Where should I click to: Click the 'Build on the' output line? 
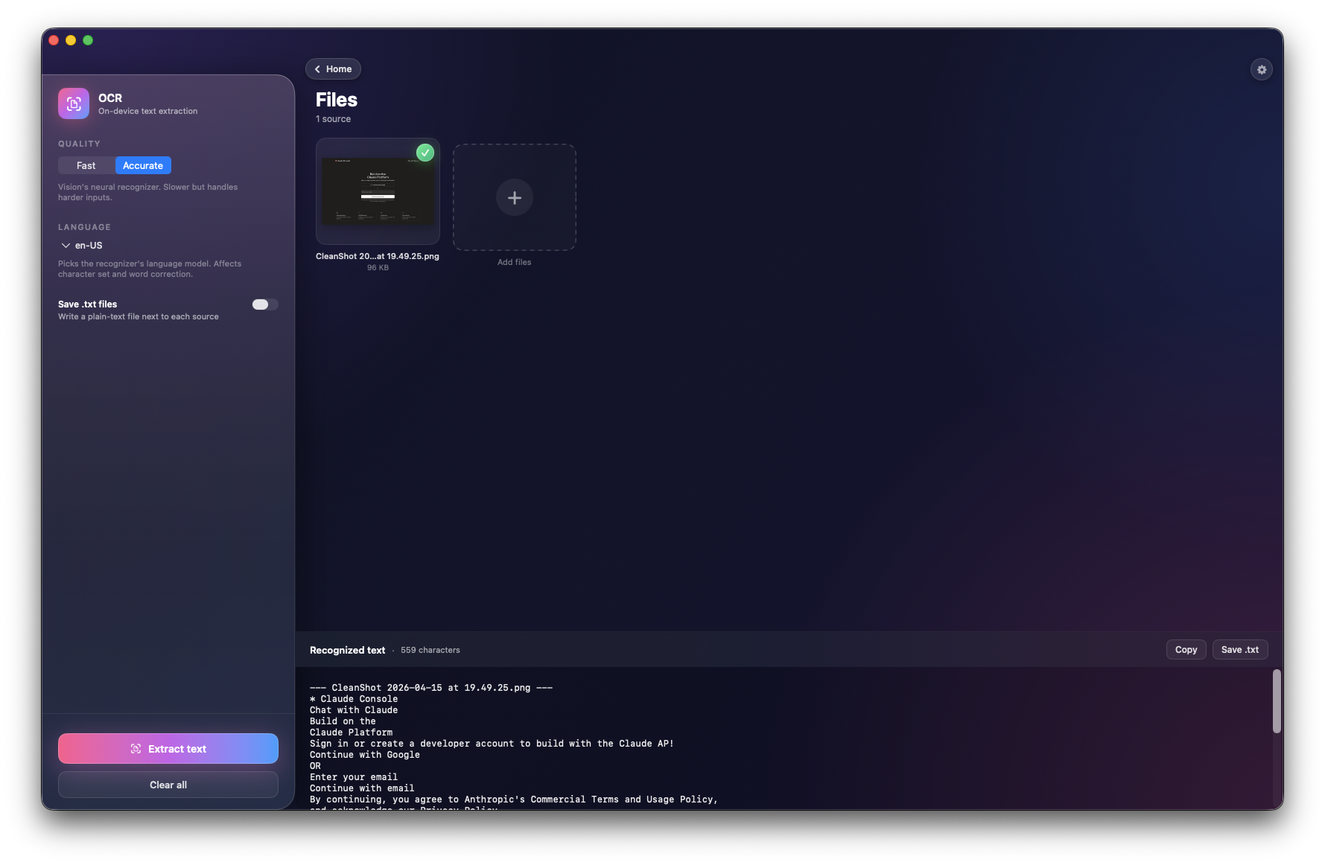[x=343, y=721]
